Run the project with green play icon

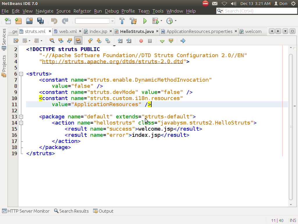click(x=145, y=21)
